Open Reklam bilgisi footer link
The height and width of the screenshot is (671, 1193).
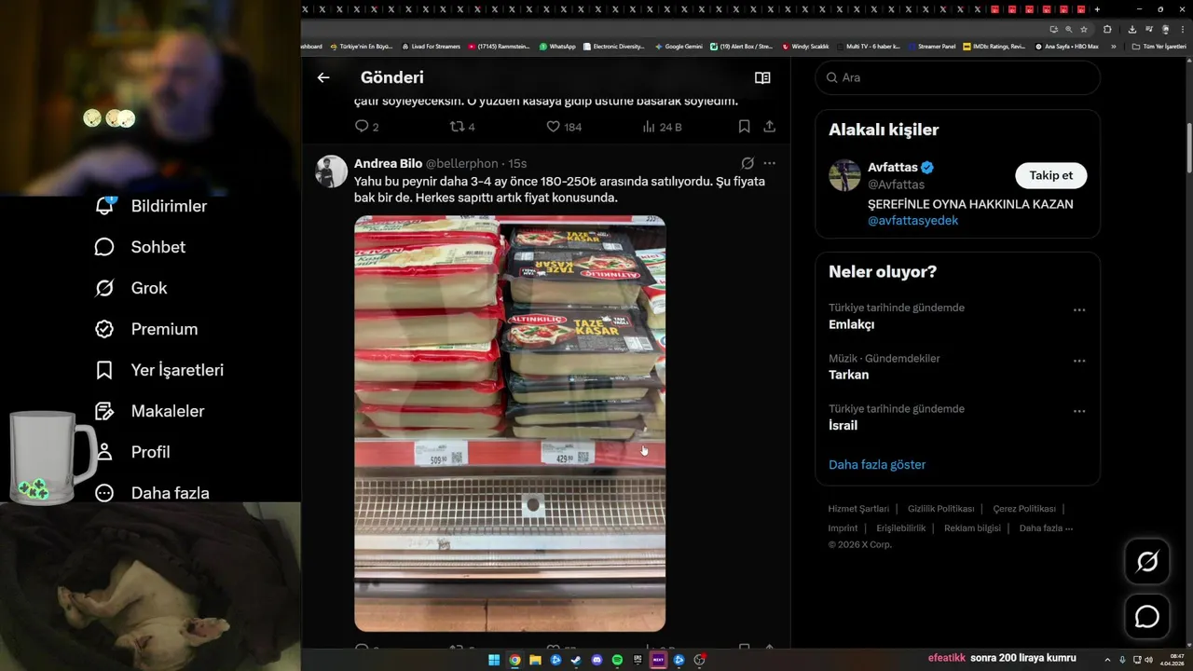[x=972, y=528]
